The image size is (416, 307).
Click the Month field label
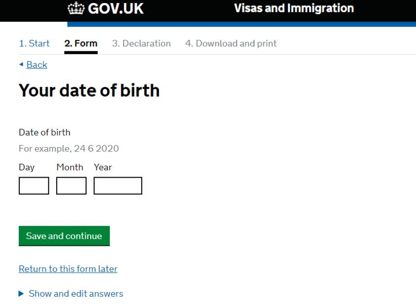pyautogui.click(x=70, y=167)
